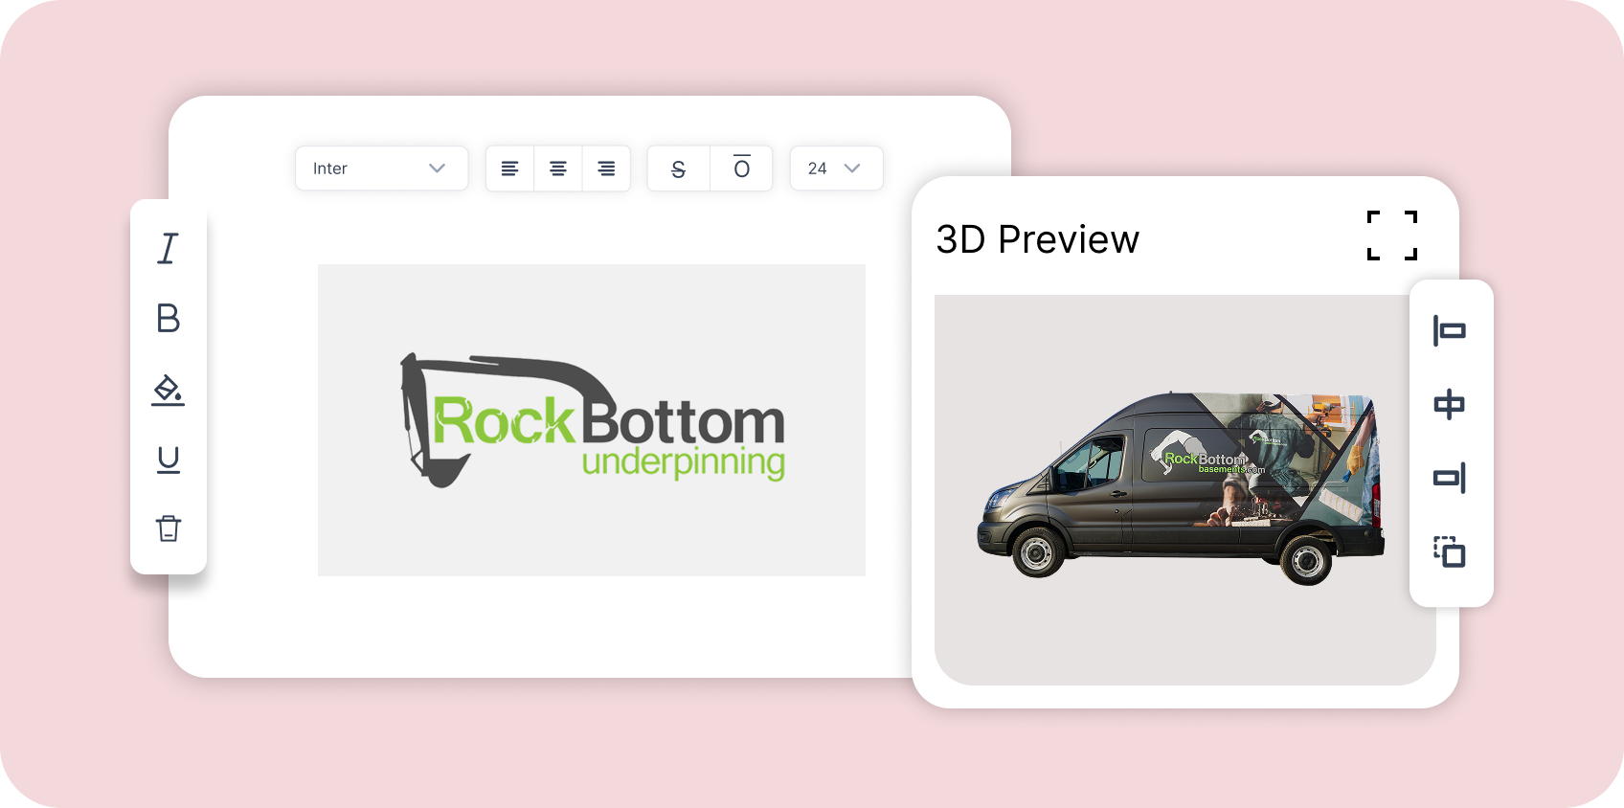
Task: Align text to the right
Action: [606, 168]
